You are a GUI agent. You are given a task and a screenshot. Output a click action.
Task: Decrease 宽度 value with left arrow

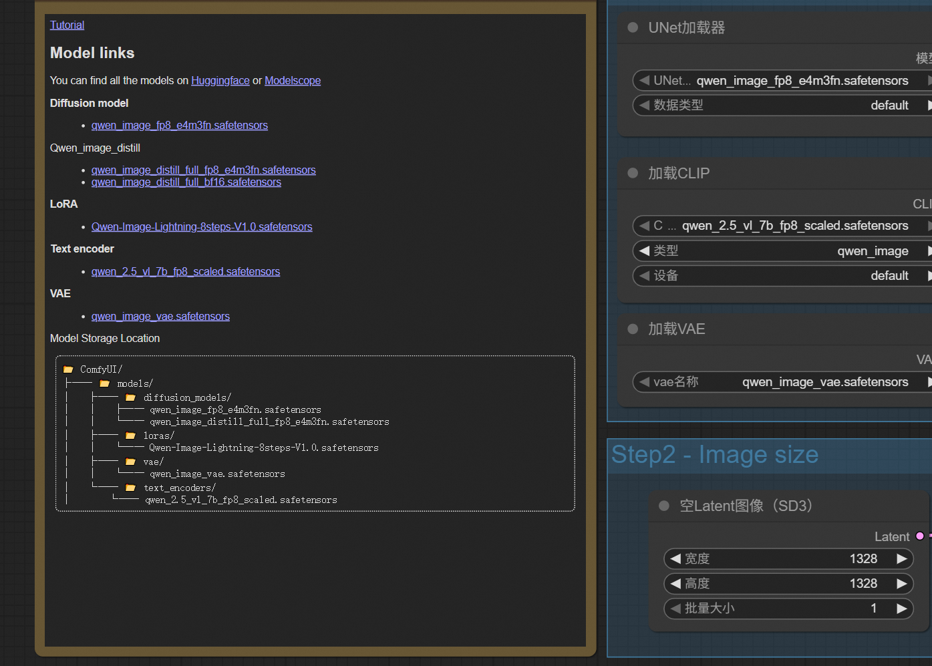[675, 558]
